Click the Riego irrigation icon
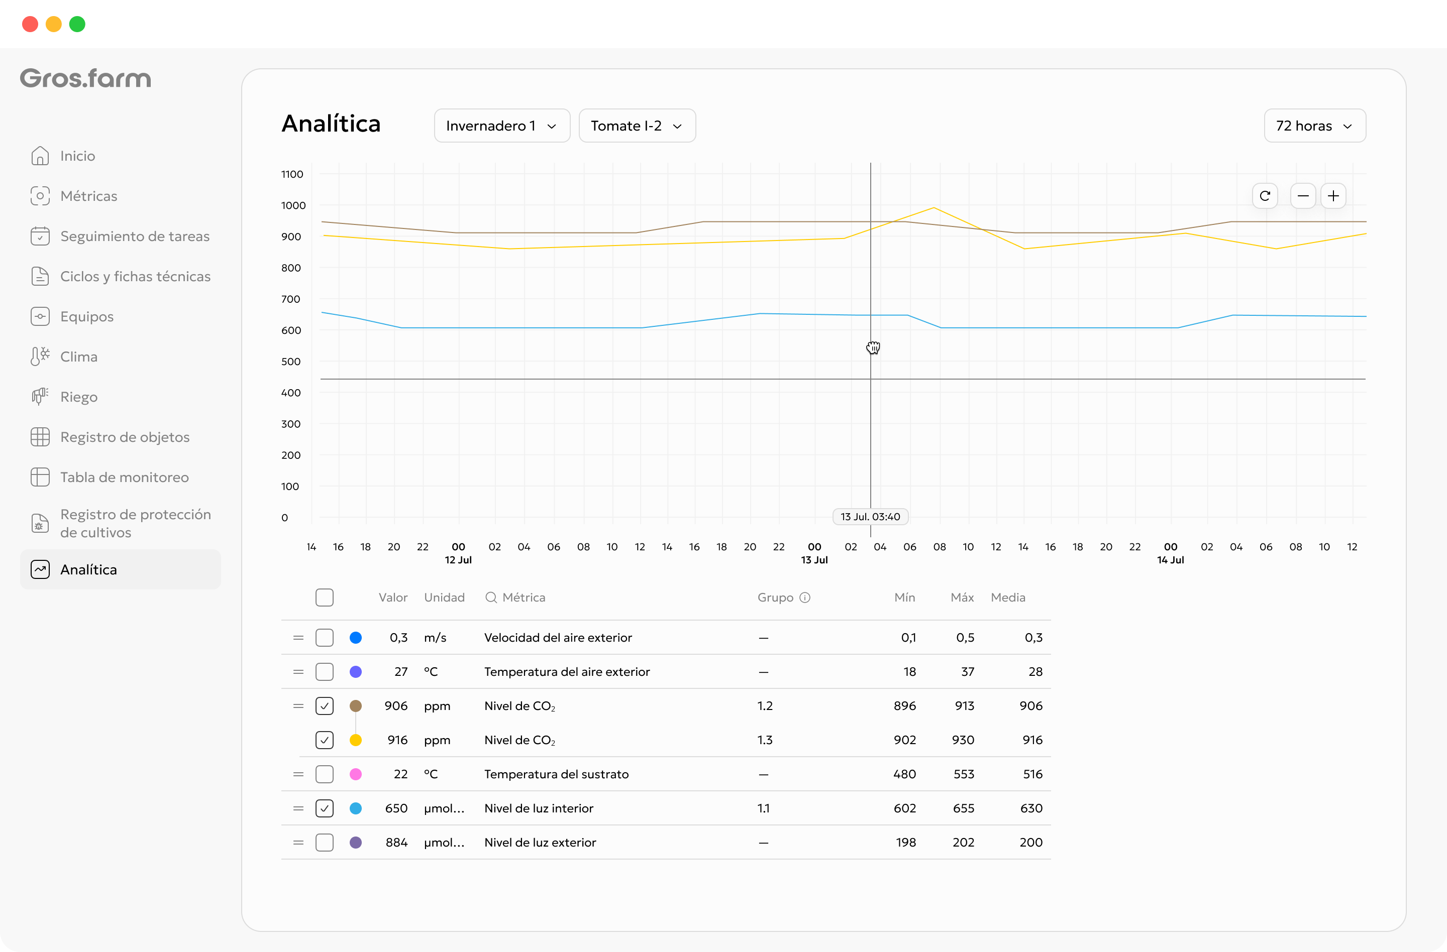Screen dimensions: 1447x952 point(40,397)
